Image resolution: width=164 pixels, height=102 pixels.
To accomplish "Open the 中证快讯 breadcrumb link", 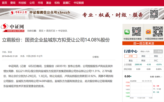I will point(63,31).
